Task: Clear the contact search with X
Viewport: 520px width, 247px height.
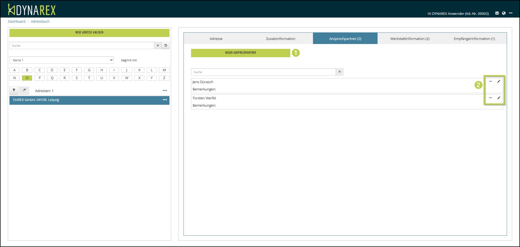Action: 339,72
